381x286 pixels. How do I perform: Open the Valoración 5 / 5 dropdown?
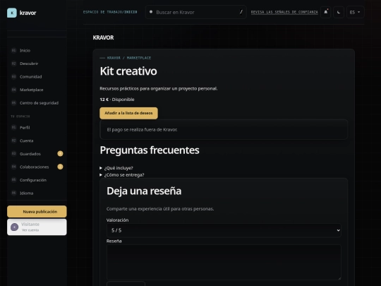pos(224,230)
